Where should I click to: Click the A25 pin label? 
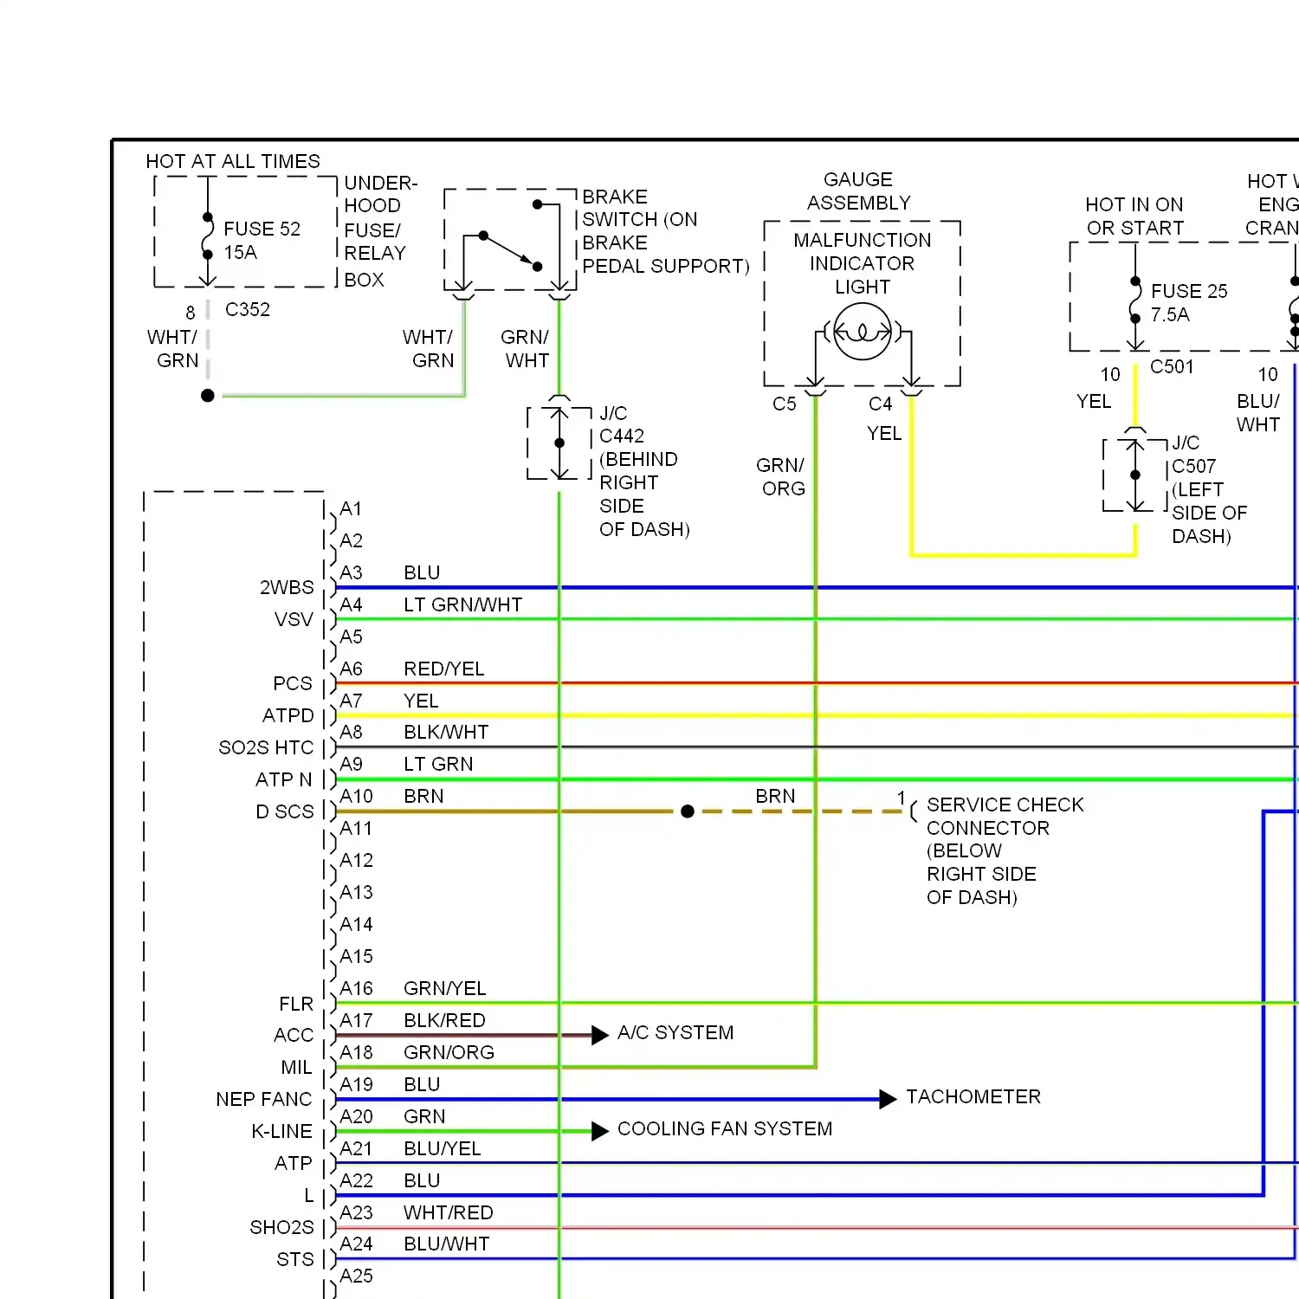[356, 1276]
